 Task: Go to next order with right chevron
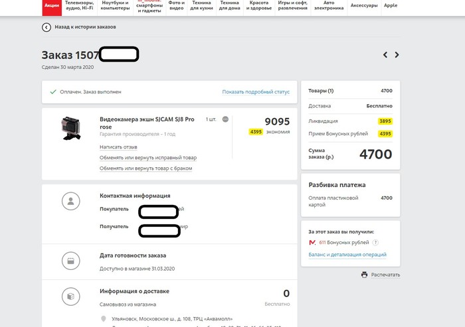click(x=397, y=55)
